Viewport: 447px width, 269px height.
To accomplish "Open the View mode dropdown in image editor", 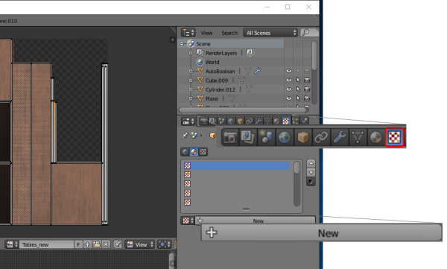I will (140, 244).
